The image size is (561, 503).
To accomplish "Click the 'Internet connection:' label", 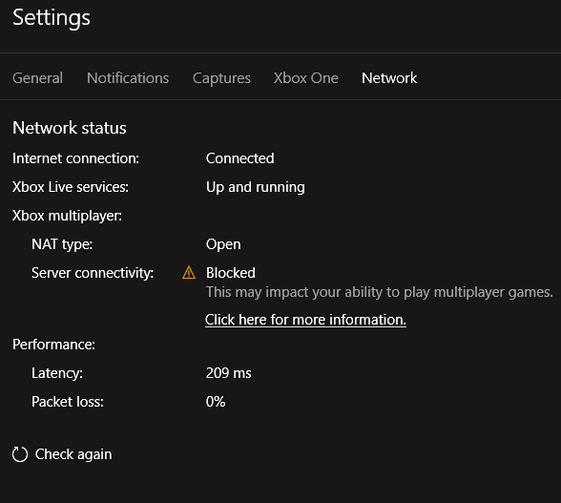I will coord(76,158).
